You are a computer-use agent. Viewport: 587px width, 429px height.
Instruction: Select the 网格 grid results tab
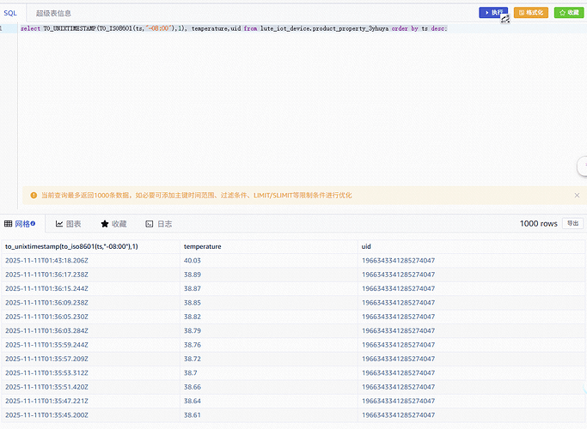[x=20, y=224]
